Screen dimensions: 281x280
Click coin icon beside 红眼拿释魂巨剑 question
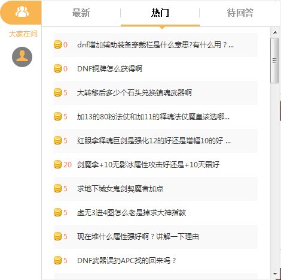pos(57,140)
